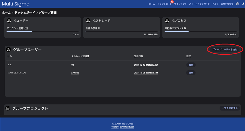
Task: Click サインアウト to sign out
Action: pyautogui.click(x=180, y=4)
